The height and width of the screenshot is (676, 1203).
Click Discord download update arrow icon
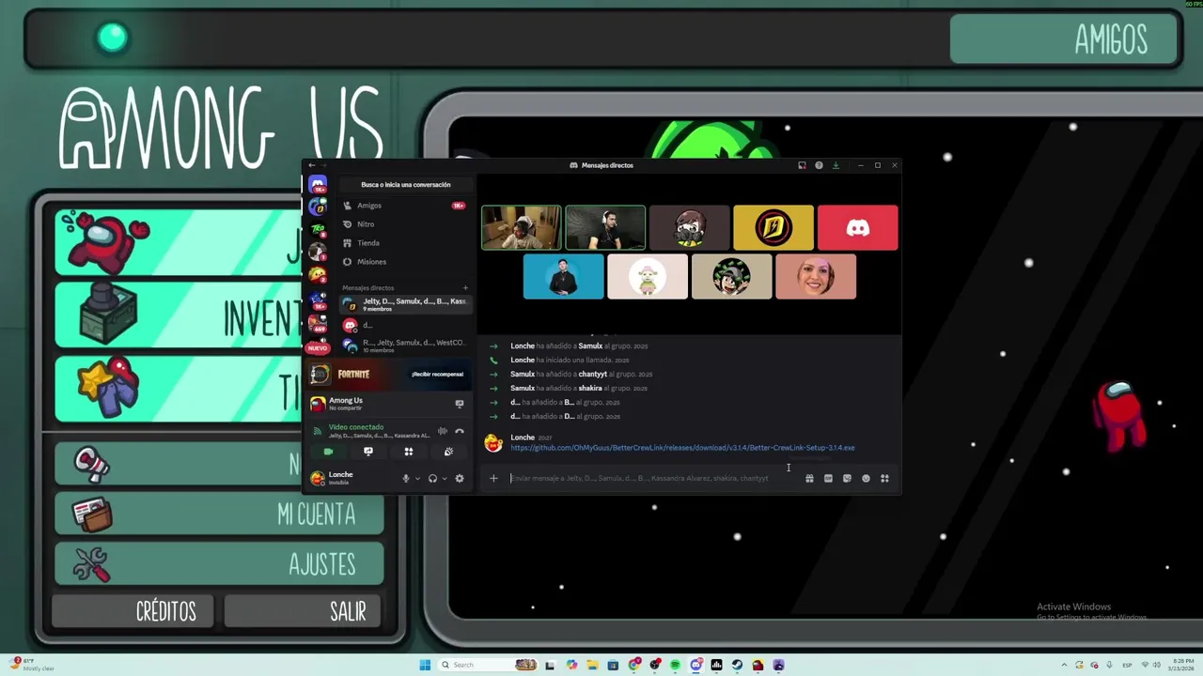coord(836,165)
